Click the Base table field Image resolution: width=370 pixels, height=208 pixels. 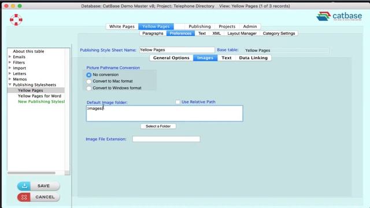(287, 50)
